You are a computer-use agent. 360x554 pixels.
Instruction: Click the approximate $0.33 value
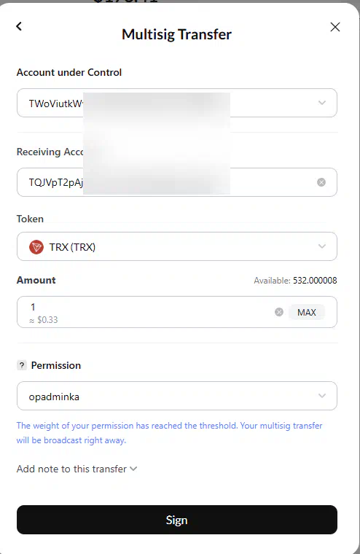[44, 320]
